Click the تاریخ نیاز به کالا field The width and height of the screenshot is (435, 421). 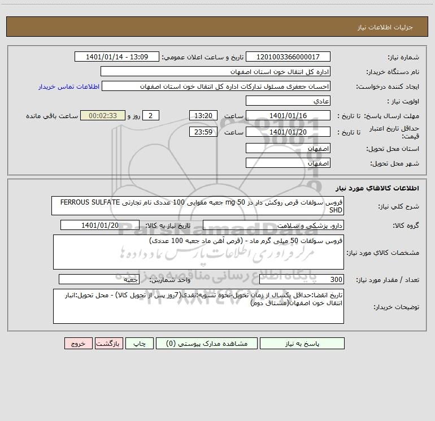(100, 225)
